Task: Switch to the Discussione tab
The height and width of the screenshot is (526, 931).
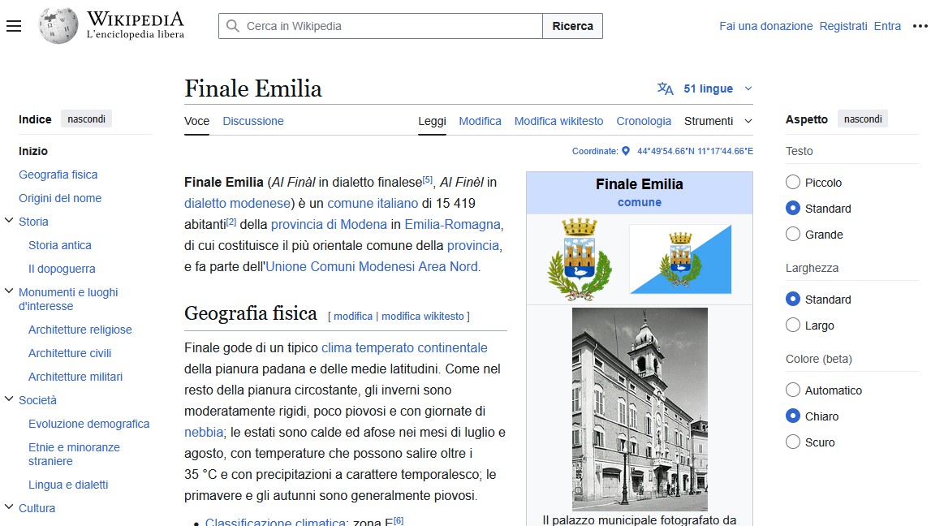Action: [252, 120]
